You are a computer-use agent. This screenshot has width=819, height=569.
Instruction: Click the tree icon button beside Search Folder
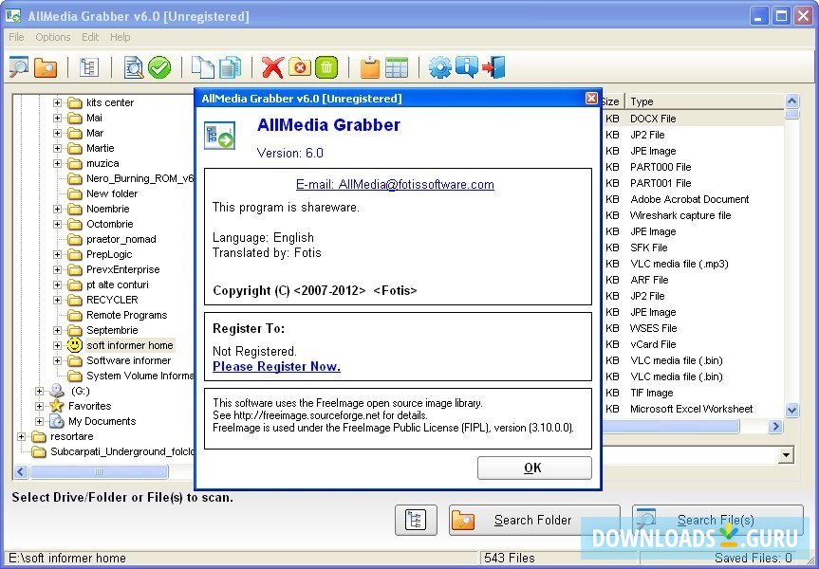(416, 520)
